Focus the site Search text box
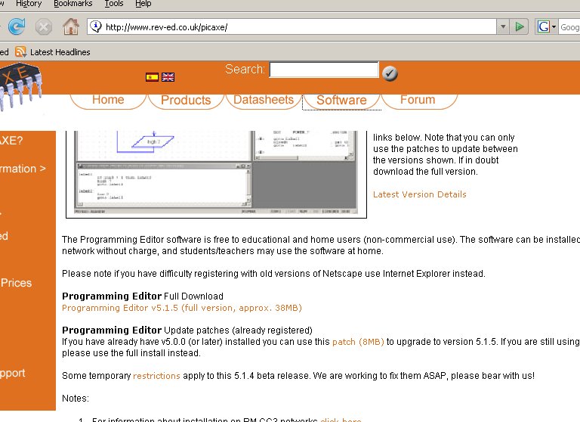 [x=324, y=70]
